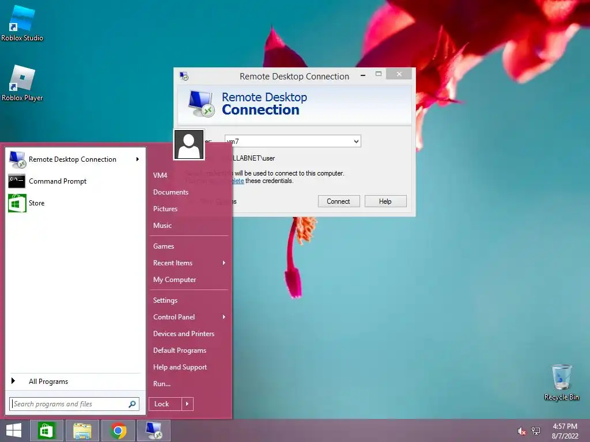This screenshot has width=590, height=442.
Task: Open My Computer from Start menu
Action: coord(174,280)
